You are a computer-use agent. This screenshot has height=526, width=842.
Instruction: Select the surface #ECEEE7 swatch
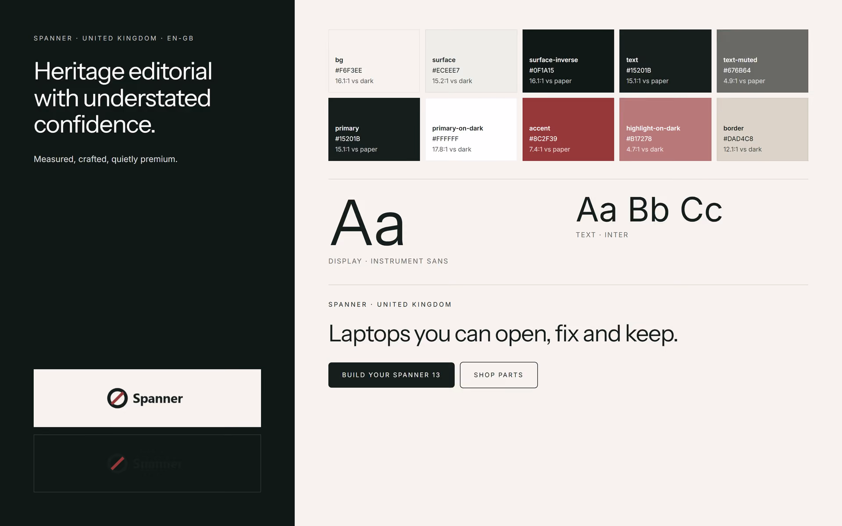(471, 61)
